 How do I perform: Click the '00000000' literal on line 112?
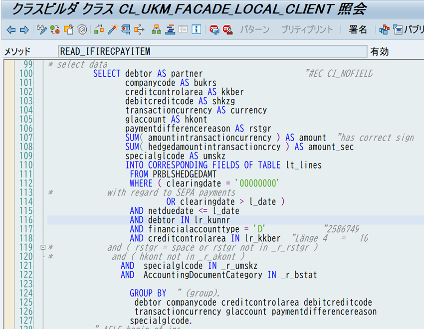pos(257,183)
